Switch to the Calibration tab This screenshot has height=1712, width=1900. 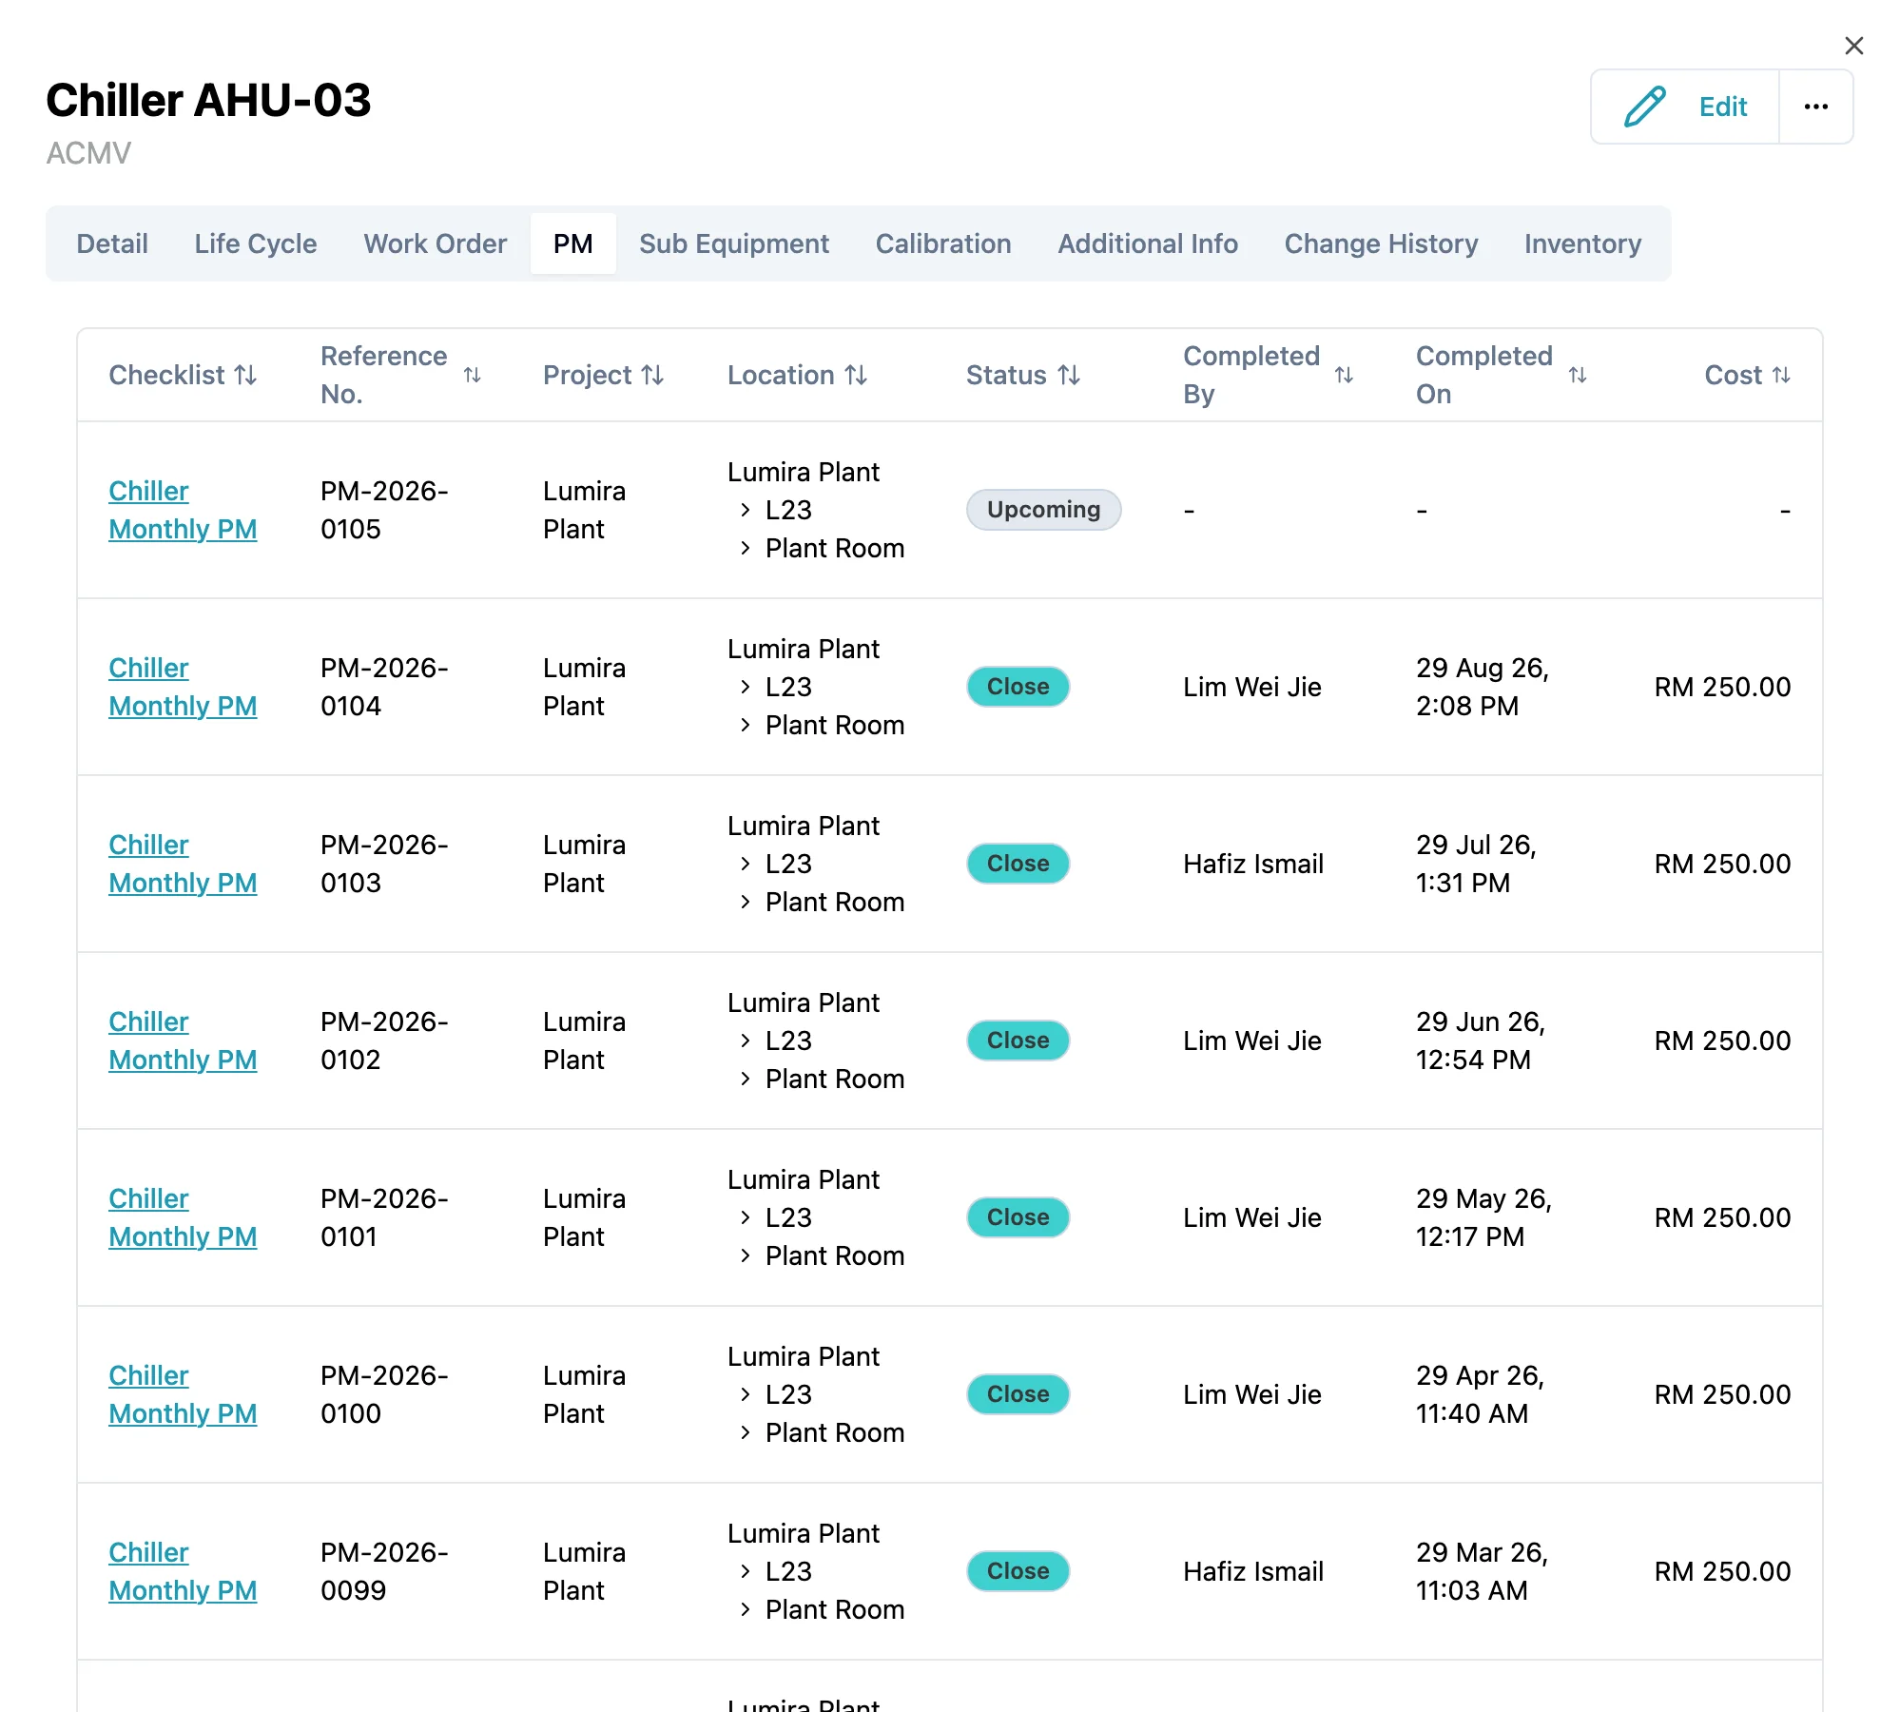(x=943, y=243)
